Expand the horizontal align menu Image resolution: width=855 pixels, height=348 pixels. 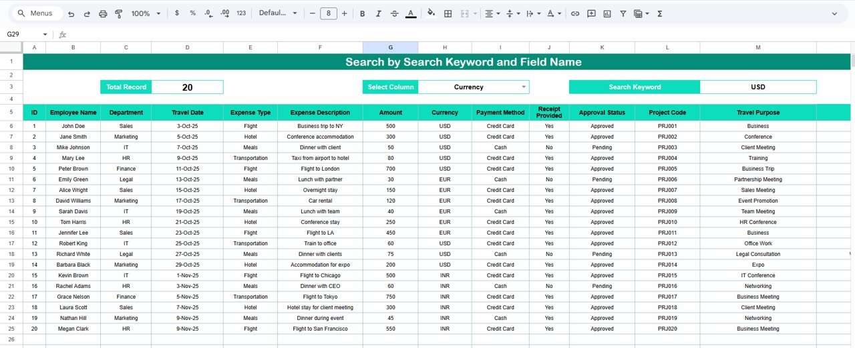[492, 13]
